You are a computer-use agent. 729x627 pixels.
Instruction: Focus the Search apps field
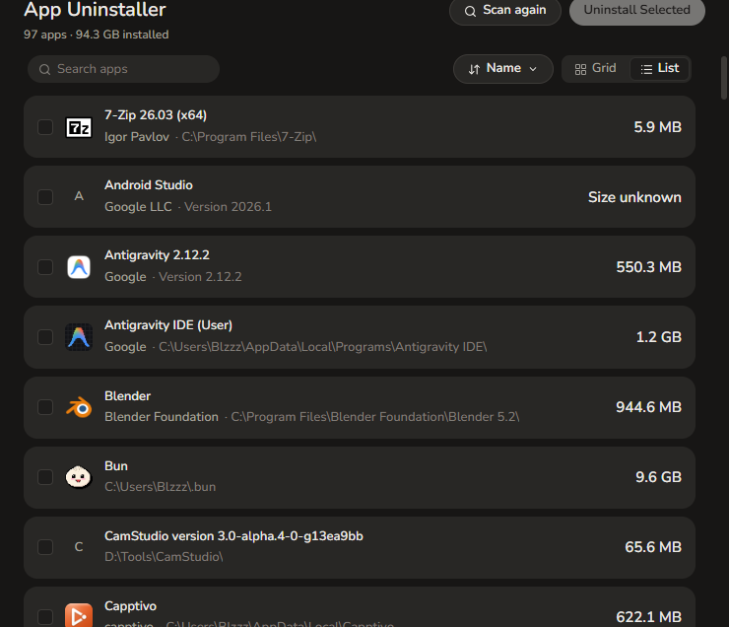pyautogui.click(x=123, y=69)
